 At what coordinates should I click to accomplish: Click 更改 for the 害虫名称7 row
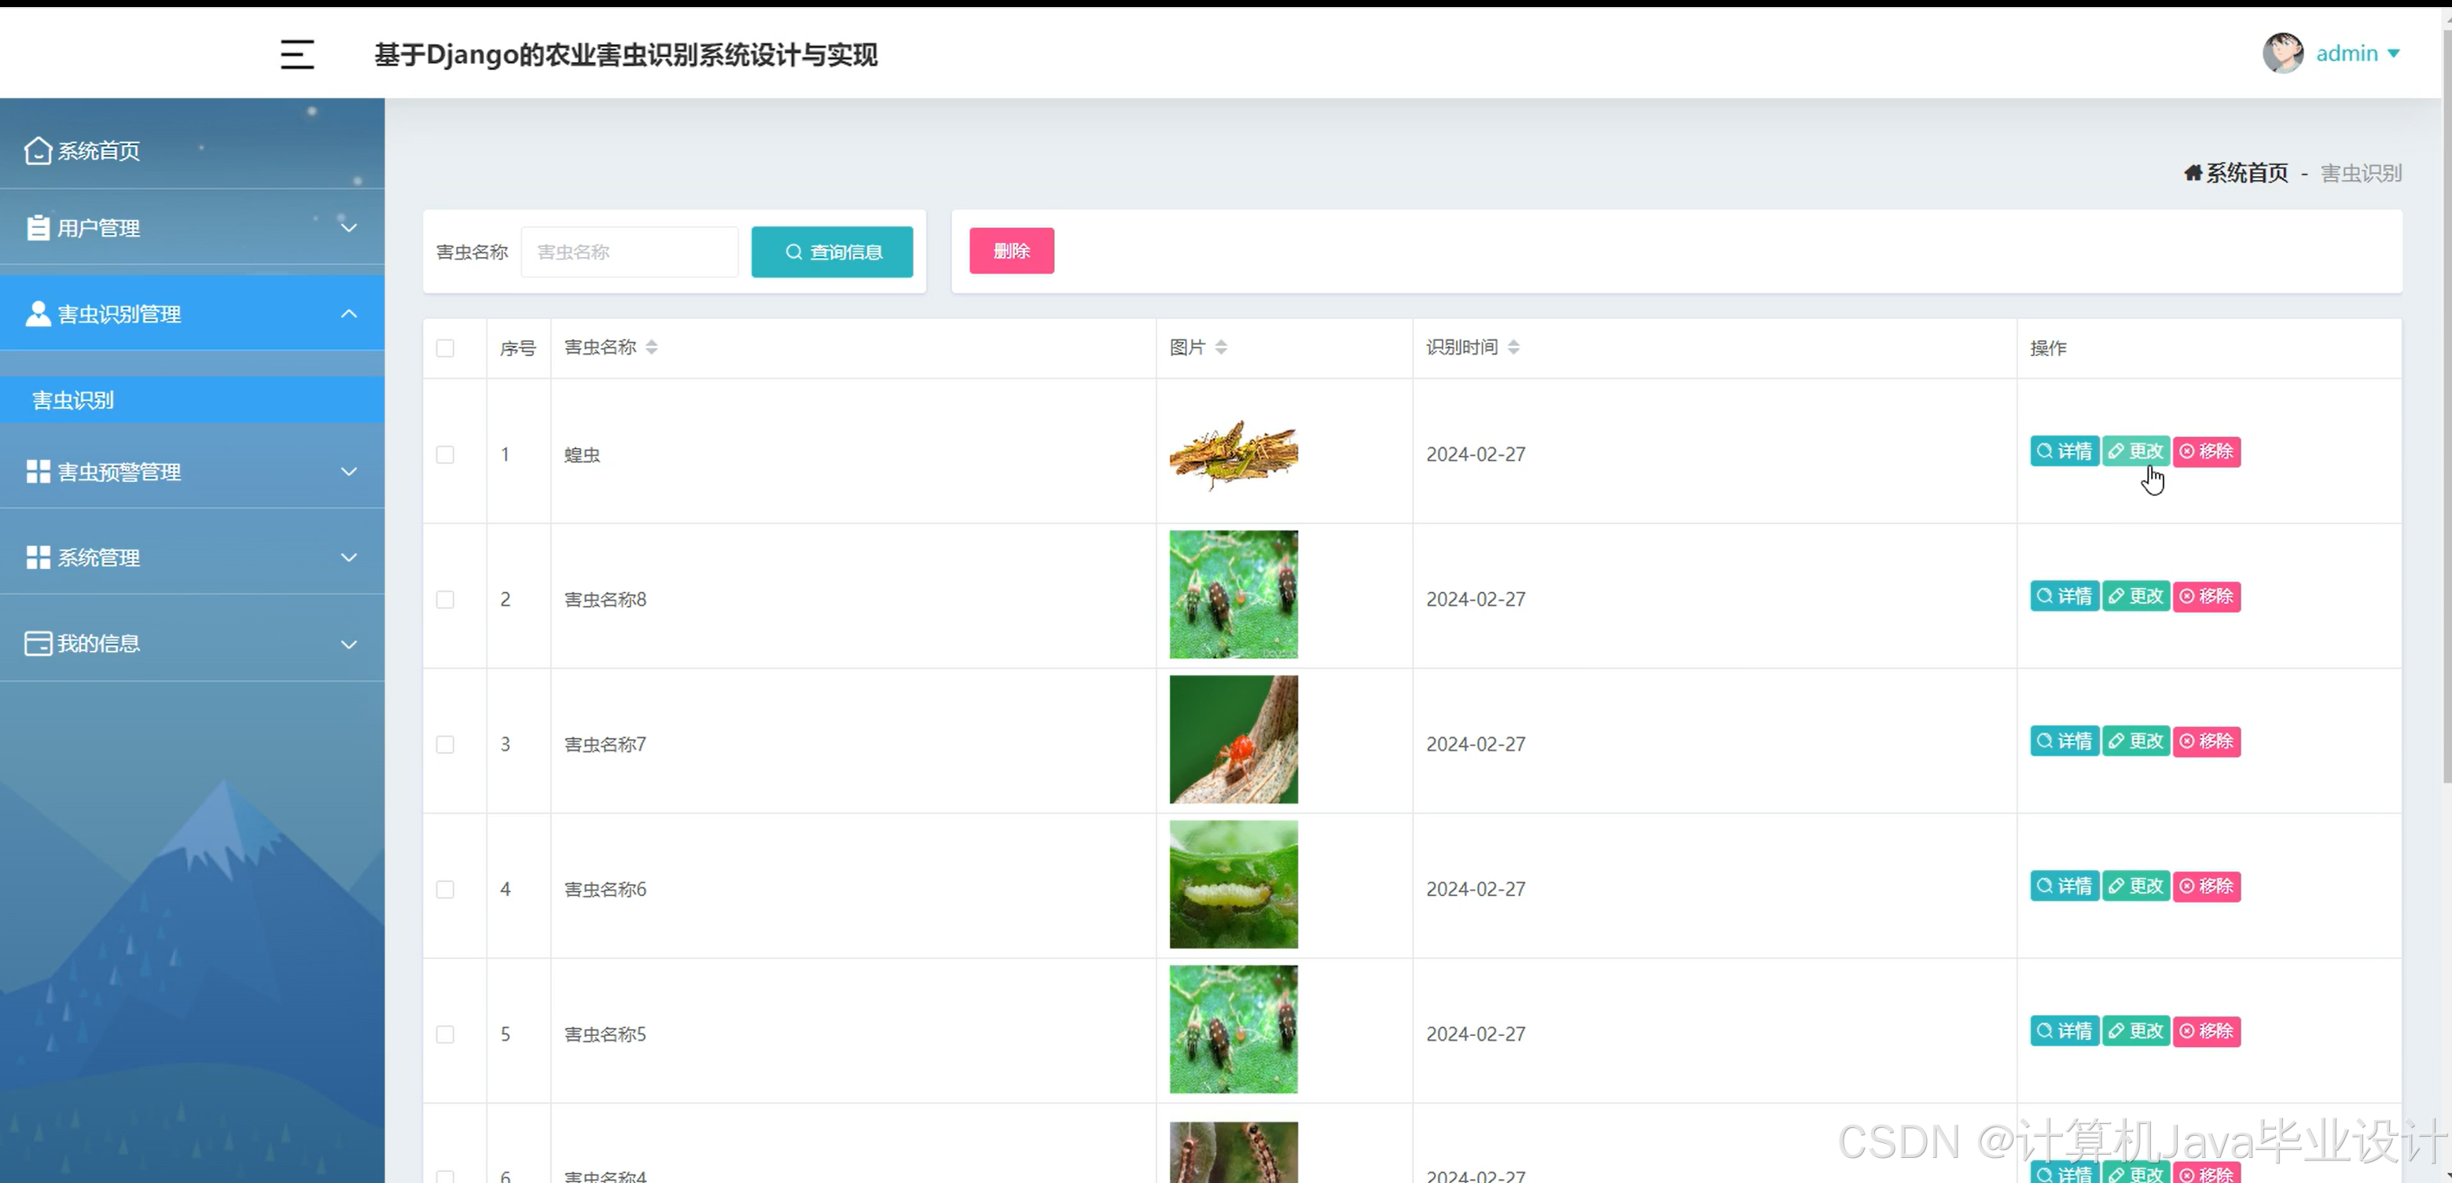click(2136, 740)
